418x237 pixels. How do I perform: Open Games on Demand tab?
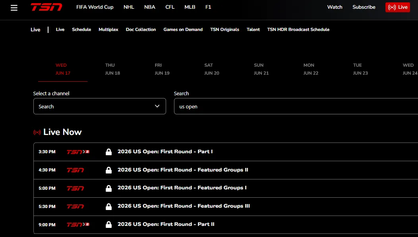(x=183, y=29)
